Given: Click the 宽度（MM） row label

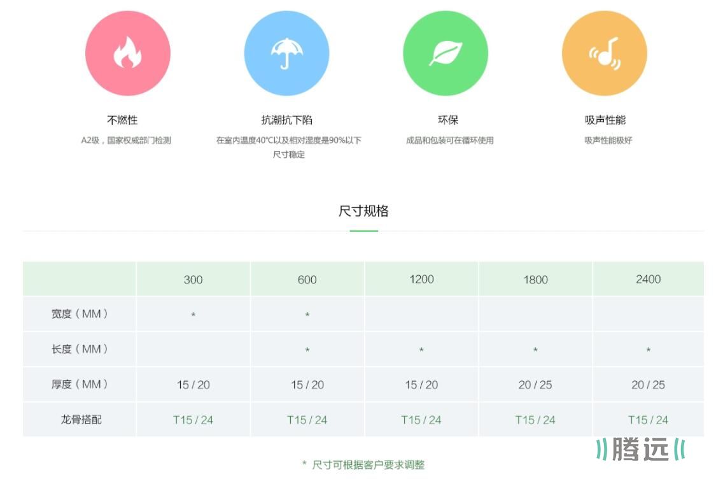Looking at the screenshot, I should tap(80, 314).
